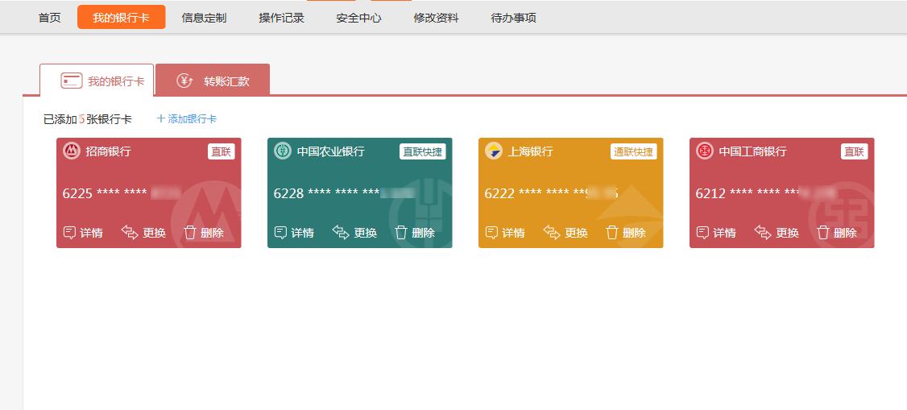Select 我的银行卡 in the top navigation
Screen dimensions: 907x410
(x=122, y=18)
